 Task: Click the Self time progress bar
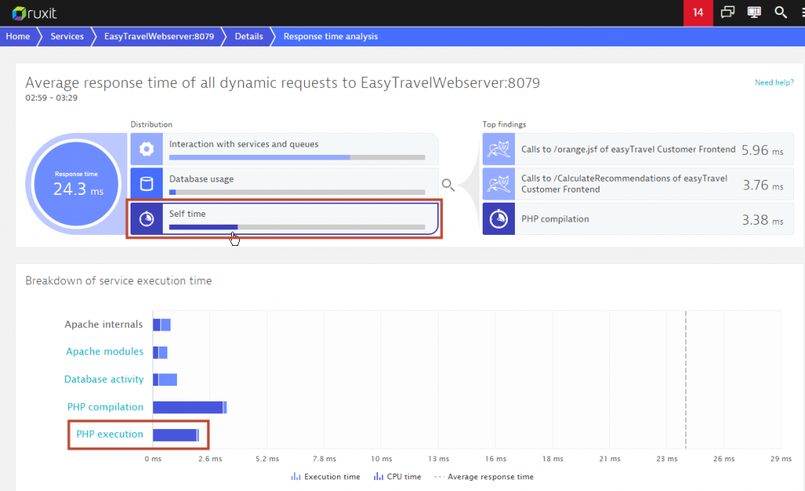(x=296, y=227)
